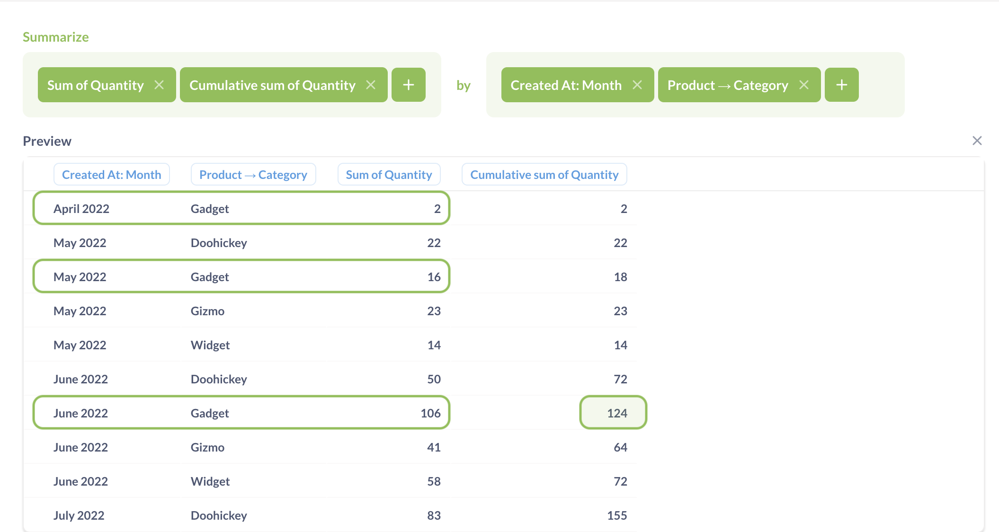Click sum value 106 for June Gadget

[430, 413]
